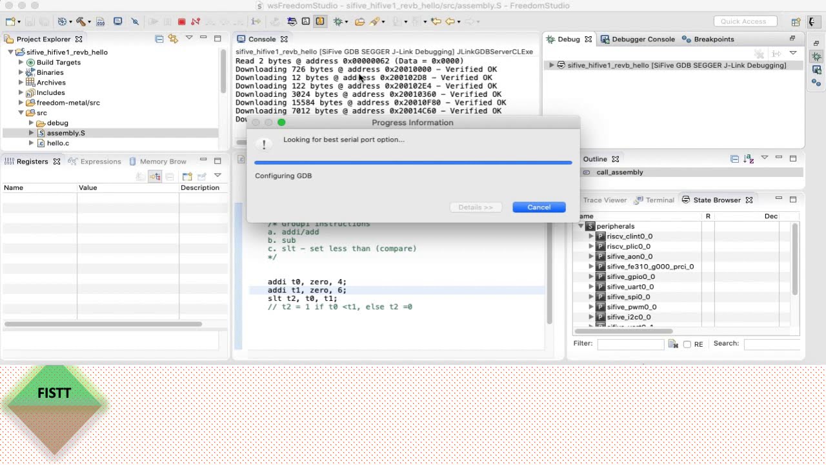826x465 pixels.
Task: Collapse the src folder
Action: [21, 113]
